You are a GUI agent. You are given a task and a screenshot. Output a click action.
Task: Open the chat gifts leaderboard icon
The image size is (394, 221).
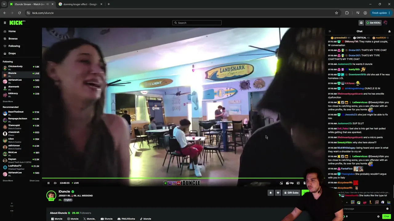click(x=389, y=31)
